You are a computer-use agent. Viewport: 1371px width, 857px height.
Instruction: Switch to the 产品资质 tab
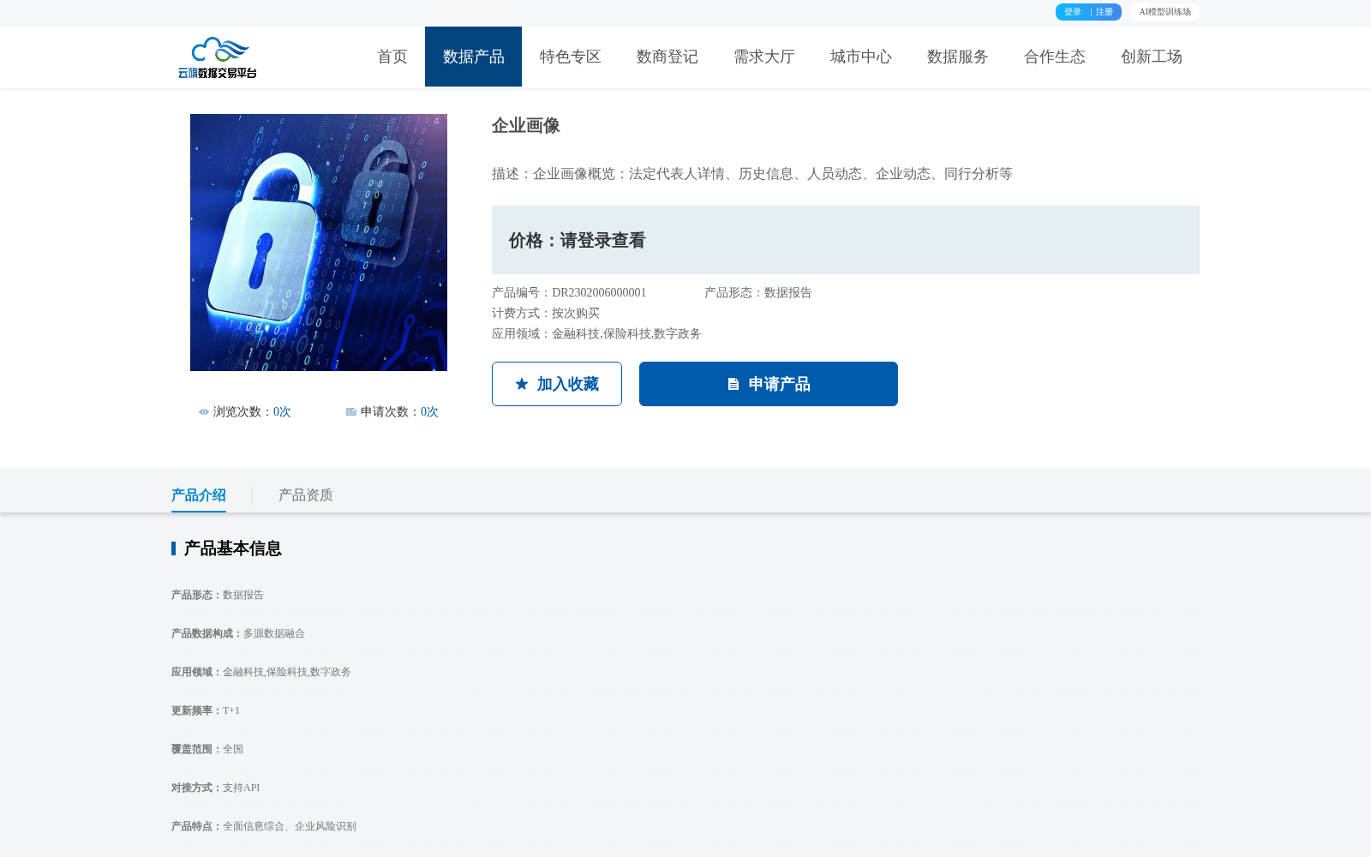pos(306,495)
